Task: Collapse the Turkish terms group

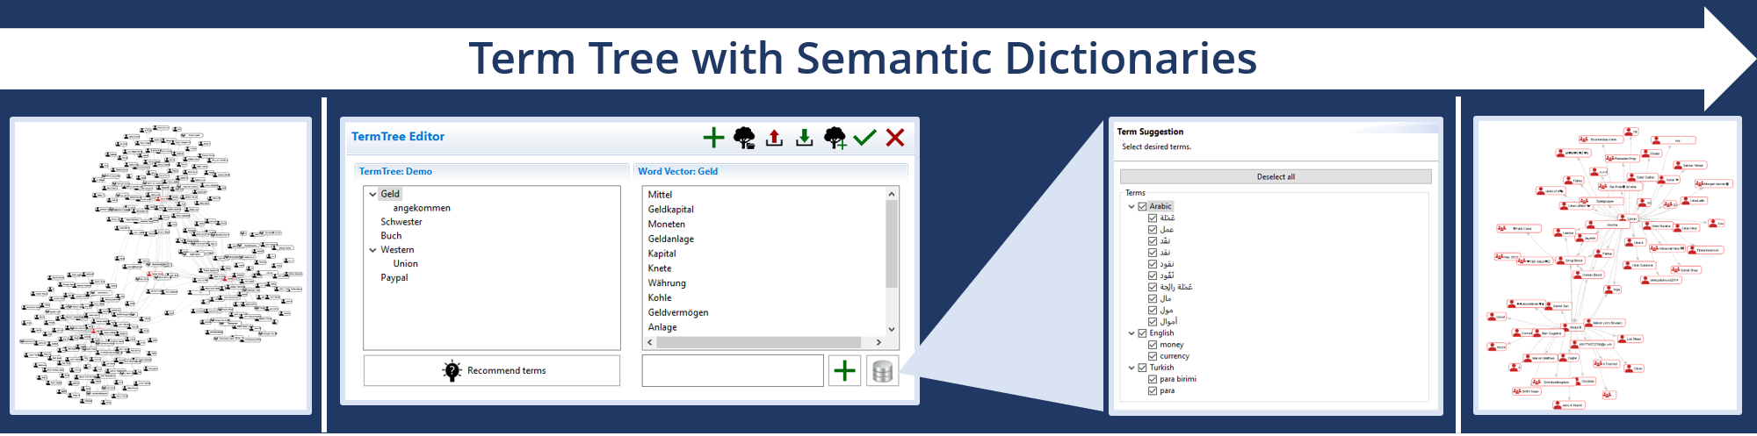Action: (1132, 368)
